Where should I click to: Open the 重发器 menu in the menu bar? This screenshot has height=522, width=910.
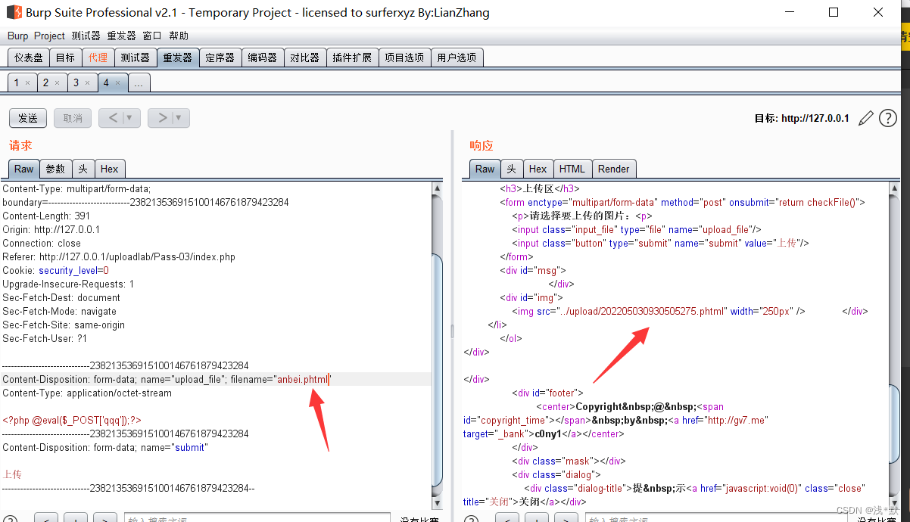(122, 36)
